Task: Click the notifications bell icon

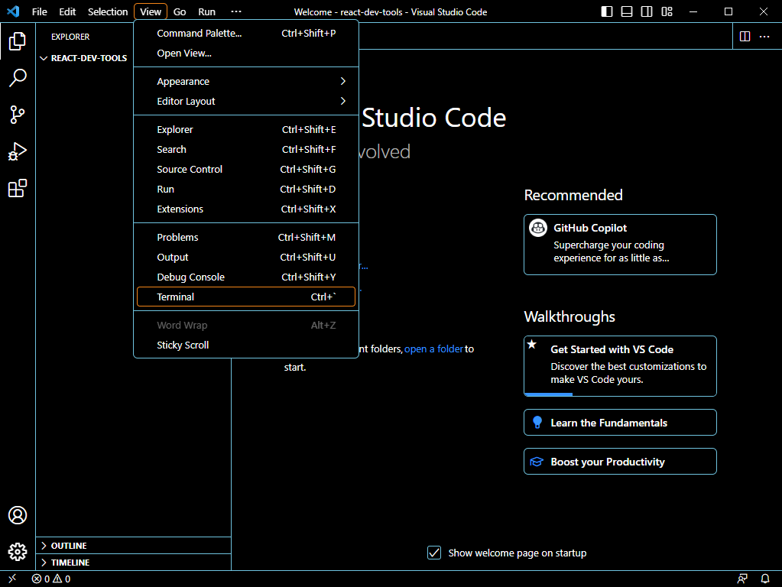Action: tap(765, 579)
